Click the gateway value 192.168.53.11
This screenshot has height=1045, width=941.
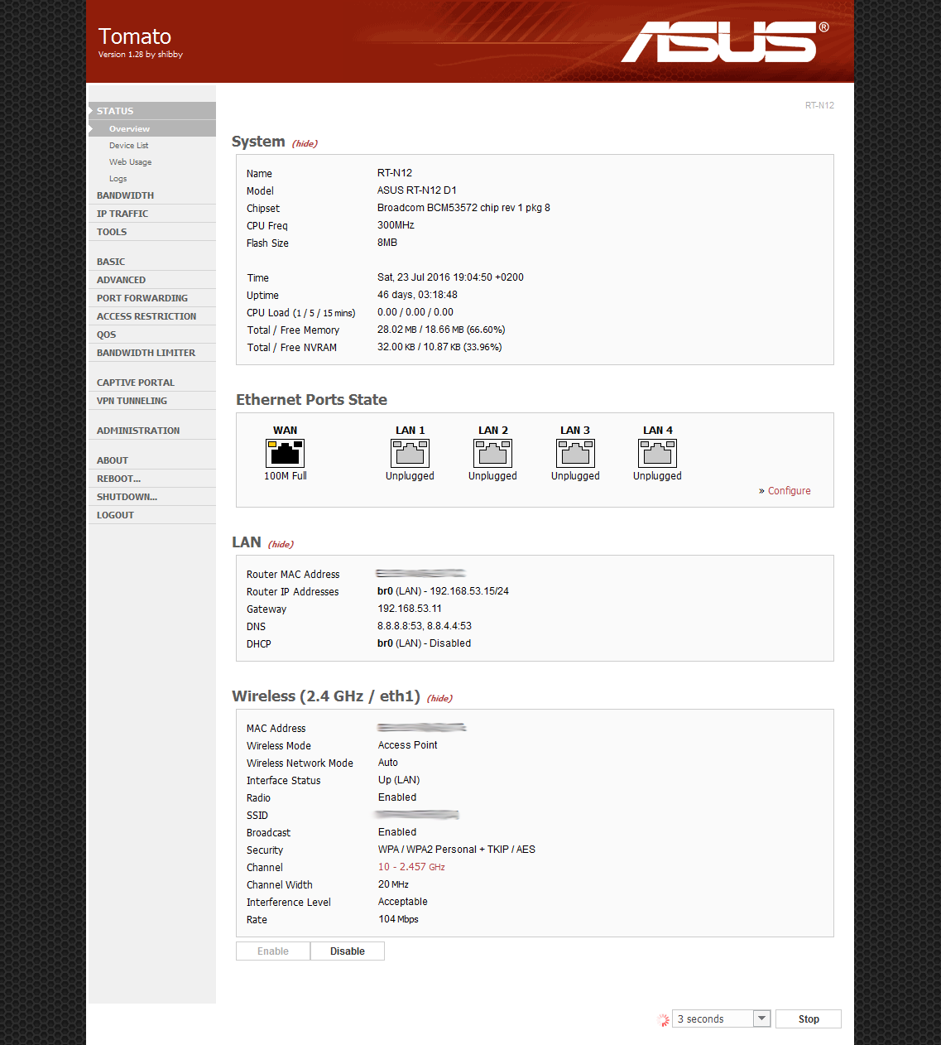(410, 609)
